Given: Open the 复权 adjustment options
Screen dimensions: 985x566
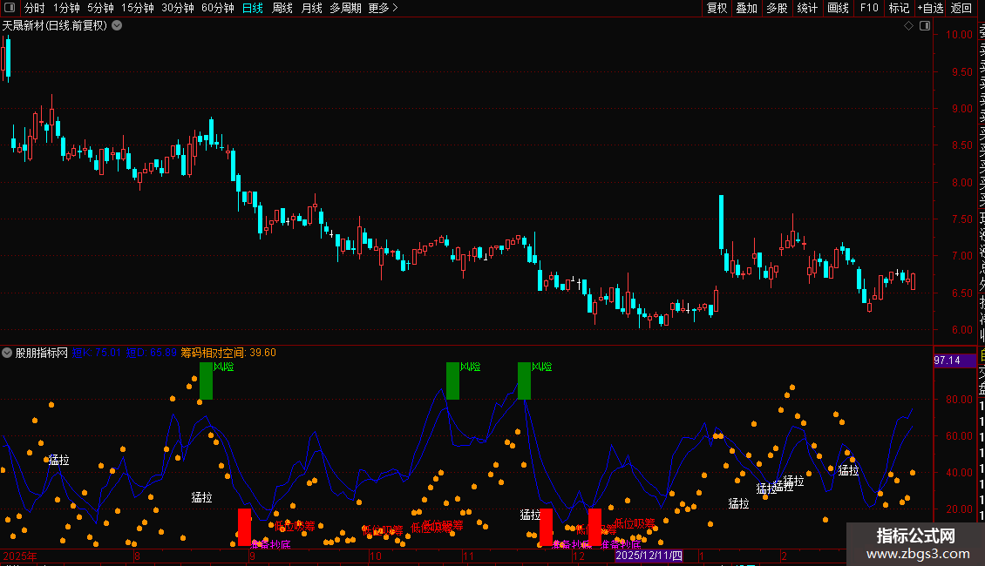Looking at the screenshot, I should (x=717, y=8).
